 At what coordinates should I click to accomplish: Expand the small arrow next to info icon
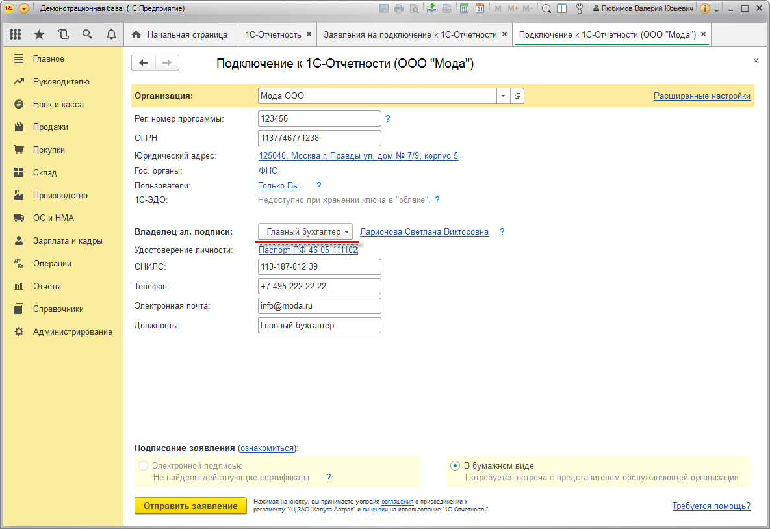coord(717,9)
